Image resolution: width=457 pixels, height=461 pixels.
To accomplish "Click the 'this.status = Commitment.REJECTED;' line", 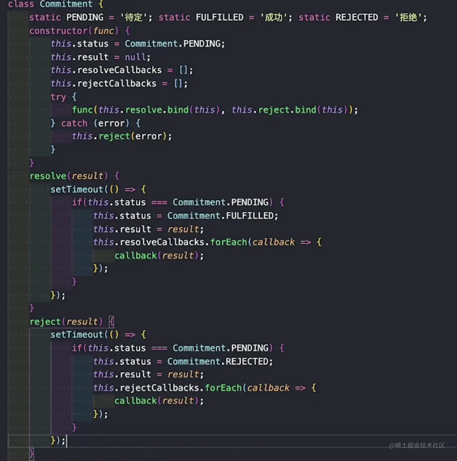I will click(x=183, y=361).
